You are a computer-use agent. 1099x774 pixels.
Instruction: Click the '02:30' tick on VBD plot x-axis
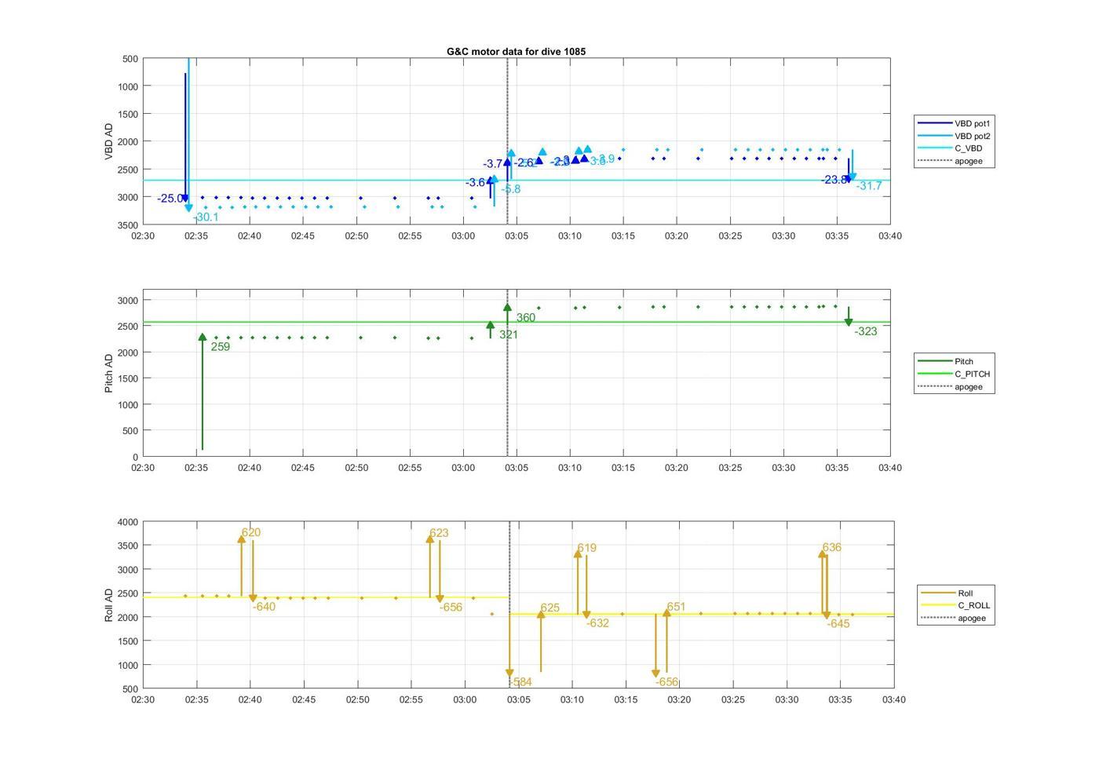[143, 236]
